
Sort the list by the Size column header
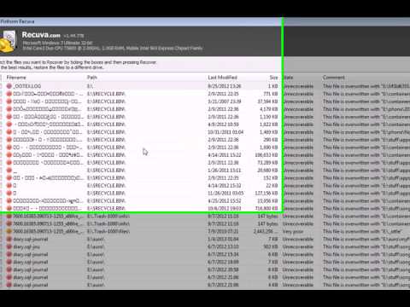tap(273, 78)
